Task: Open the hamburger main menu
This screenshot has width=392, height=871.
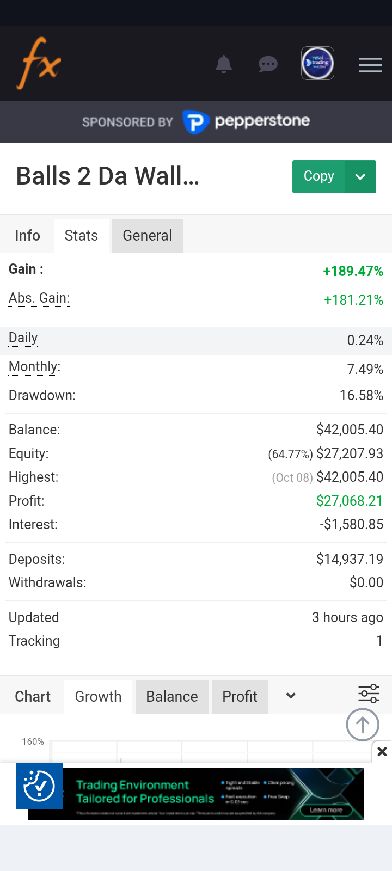Action: click(x=370, y=65)
